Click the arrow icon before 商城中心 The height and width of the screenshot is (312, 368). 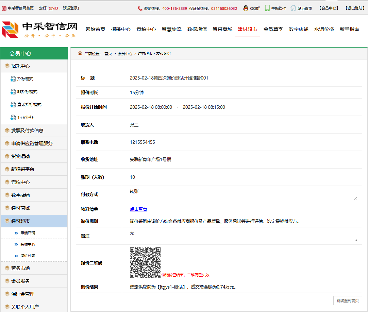tap(16, 244)
